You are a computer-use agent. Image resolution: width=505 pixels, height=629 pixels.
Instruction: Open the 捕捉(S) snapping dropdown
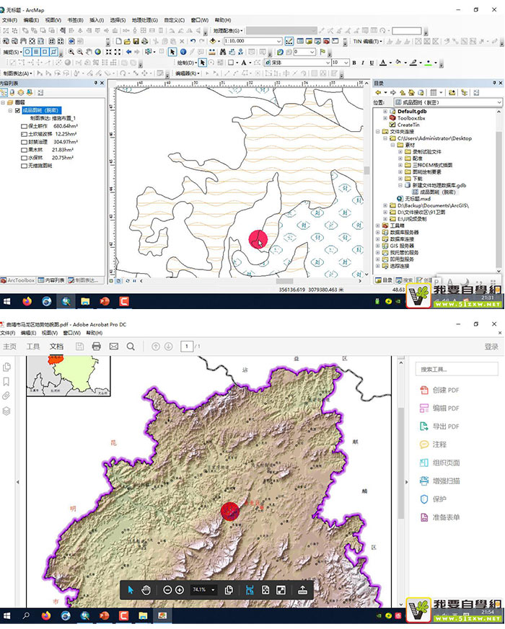12,52
